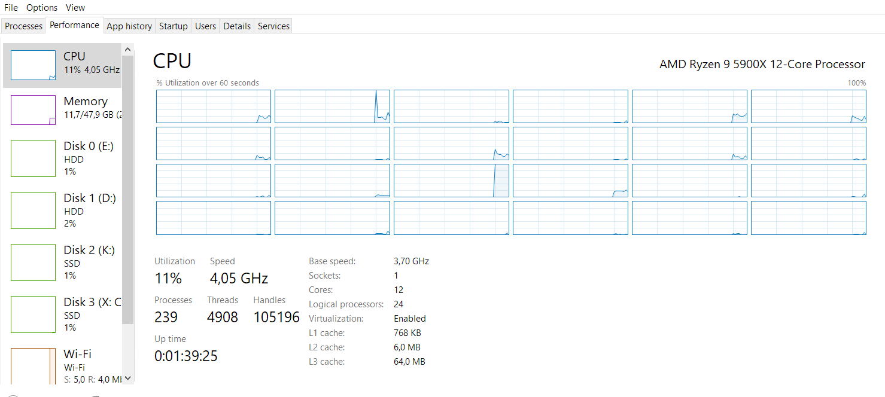Viewport: 885px width, 397px height.
Task: Select Memory in the resource sidebar
Action: tap(62, 109)
